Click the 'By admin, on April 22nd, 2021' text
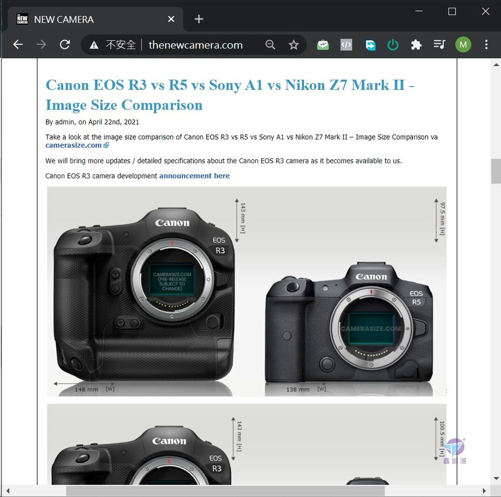The height and width of the screenshot is (497, 501). 92,122
